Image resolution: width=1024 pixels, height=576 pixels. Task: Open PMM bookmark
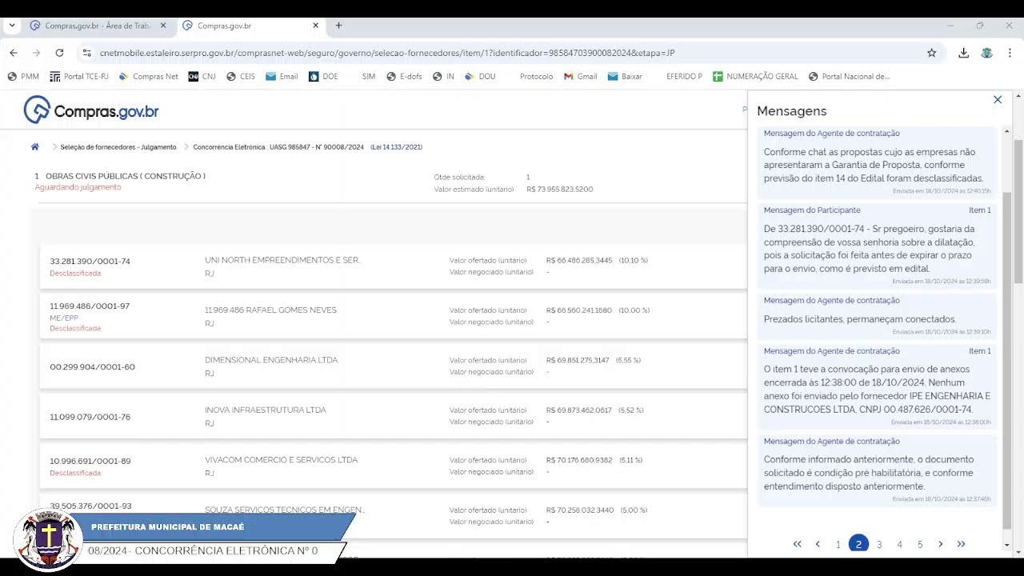tap(23, 77)
